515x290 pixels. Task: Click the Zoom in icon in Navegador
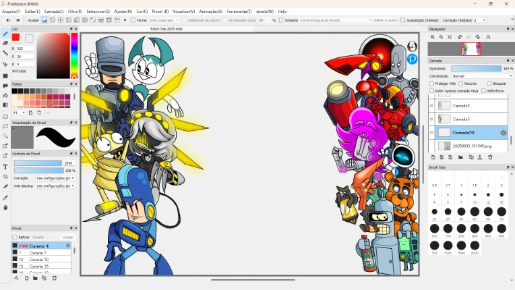(433, 37)
